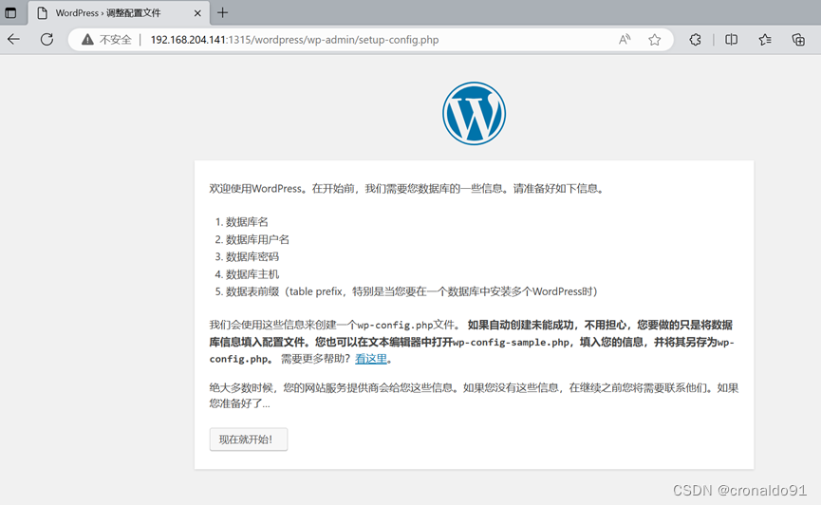Close the WordPress 调整配置文件 tab
The height and width of the screenshot is (505, 821).
(x=197, y=13)
